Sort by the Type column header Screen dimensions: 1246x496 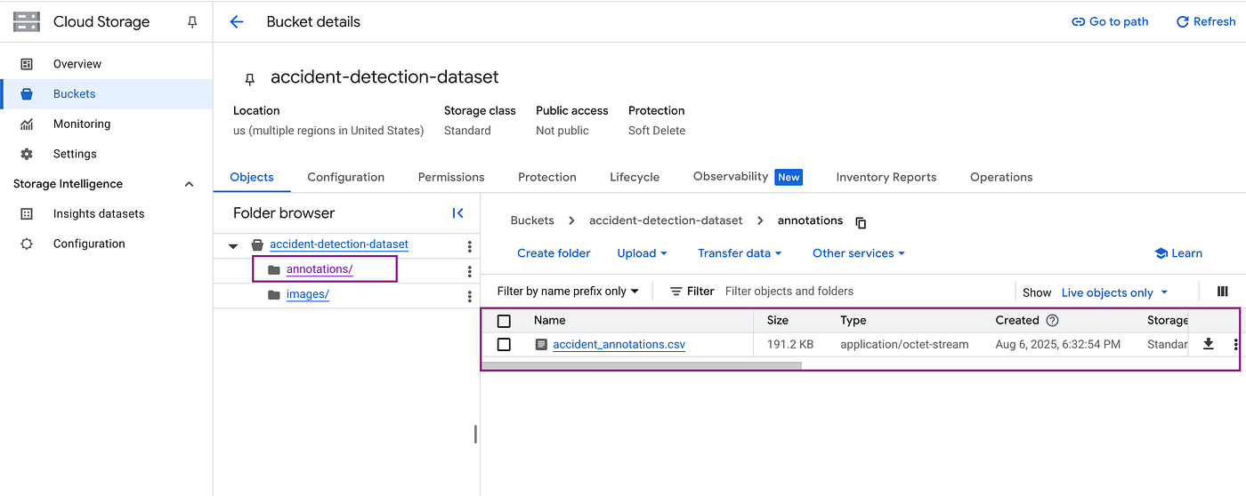tap(853, 320)
